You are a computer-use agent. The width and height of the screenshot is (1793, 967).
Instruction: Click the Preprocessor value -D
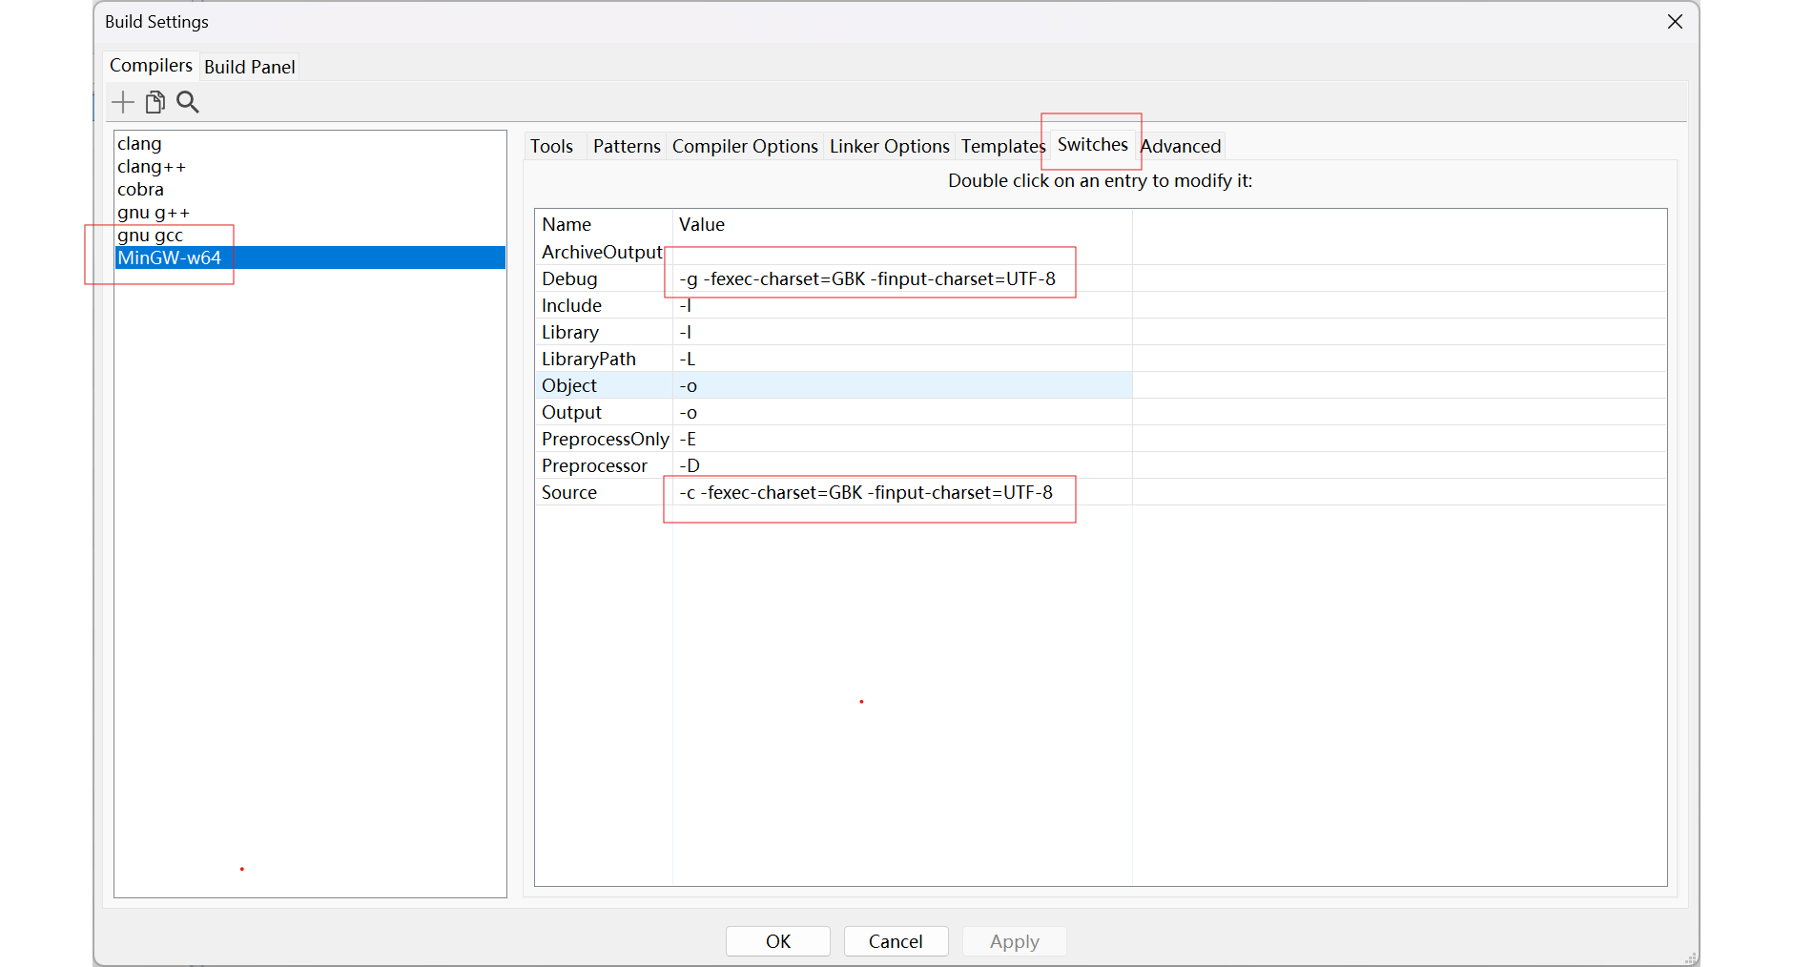(x=689, y=465)
